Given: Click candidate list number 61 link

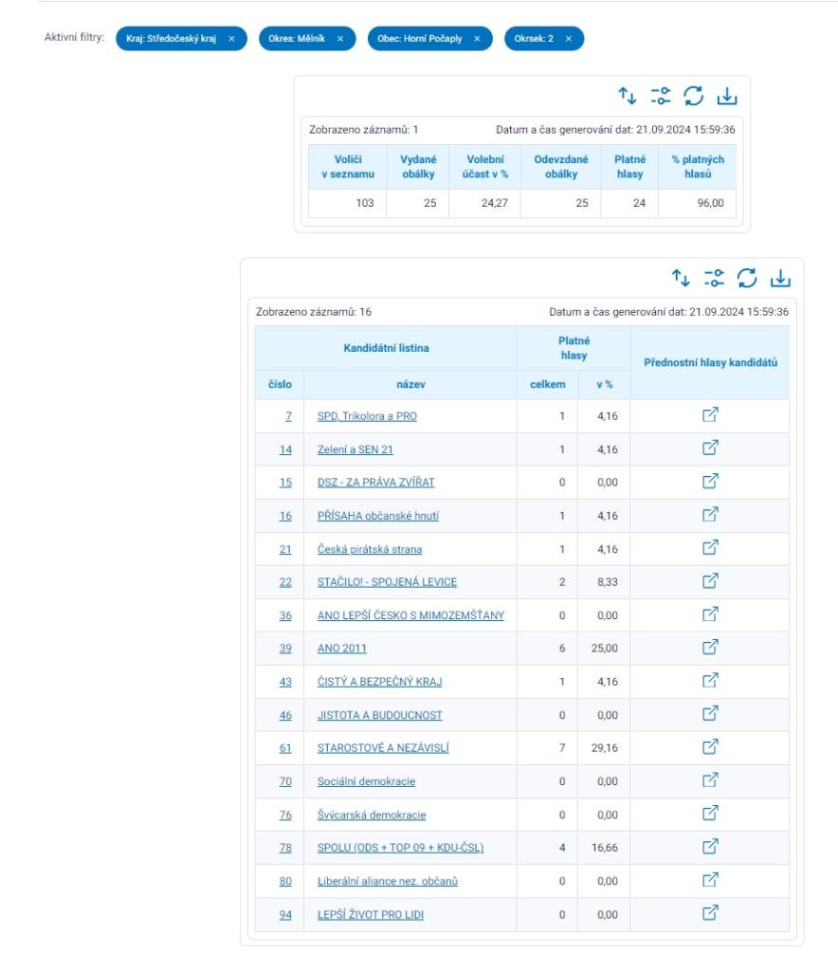Looking at the screenshot, I should [285, 748].
